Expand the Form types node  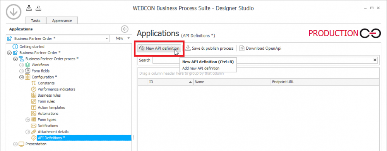coord(27,120)
